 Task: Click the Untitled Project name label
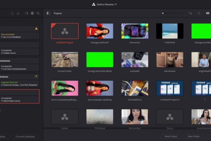tap(65, 43)
